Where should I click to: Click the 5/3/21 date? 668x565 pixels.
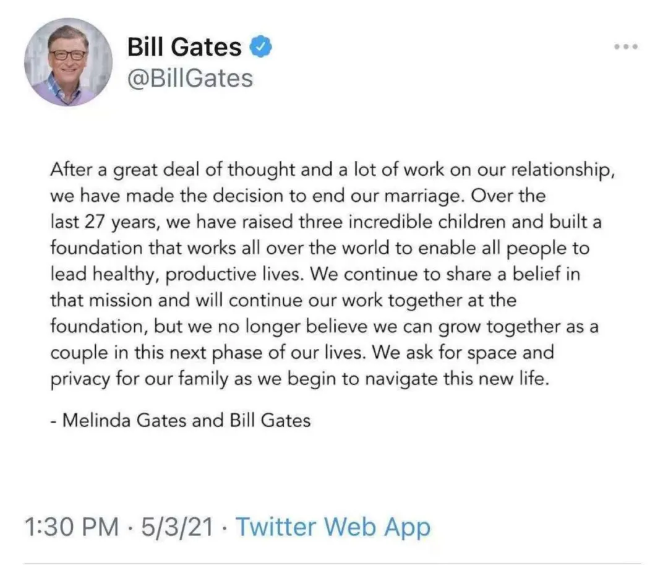[177, 527]
